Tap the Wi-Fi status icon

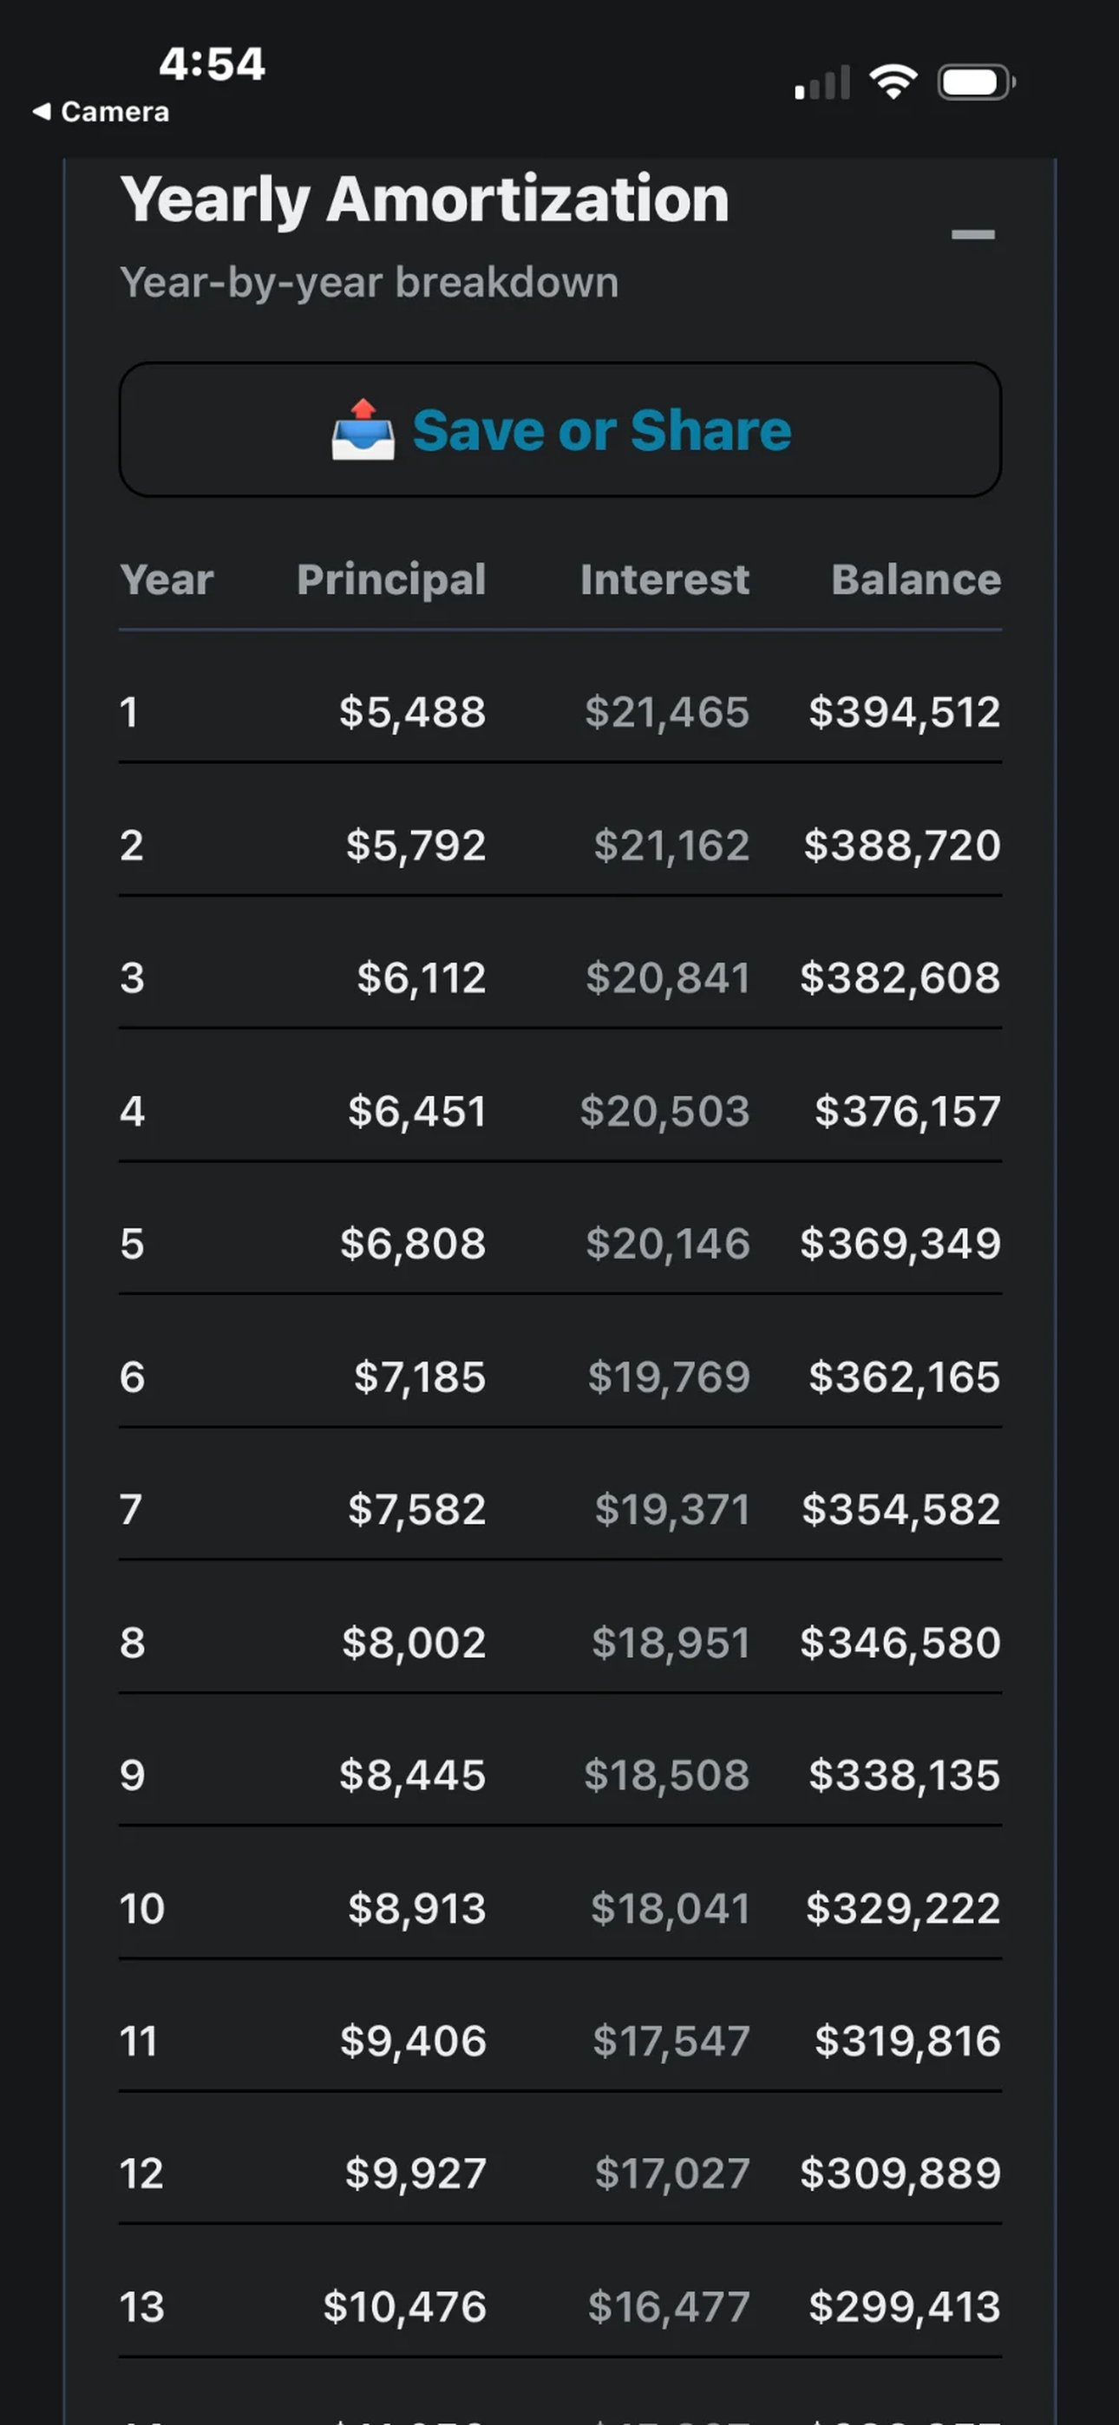point(893,82)
